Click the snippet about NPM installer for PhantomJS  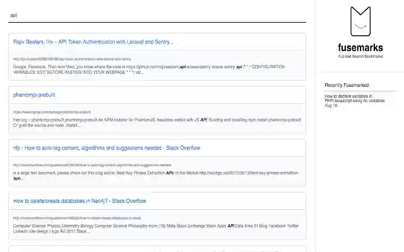point(157,123)
